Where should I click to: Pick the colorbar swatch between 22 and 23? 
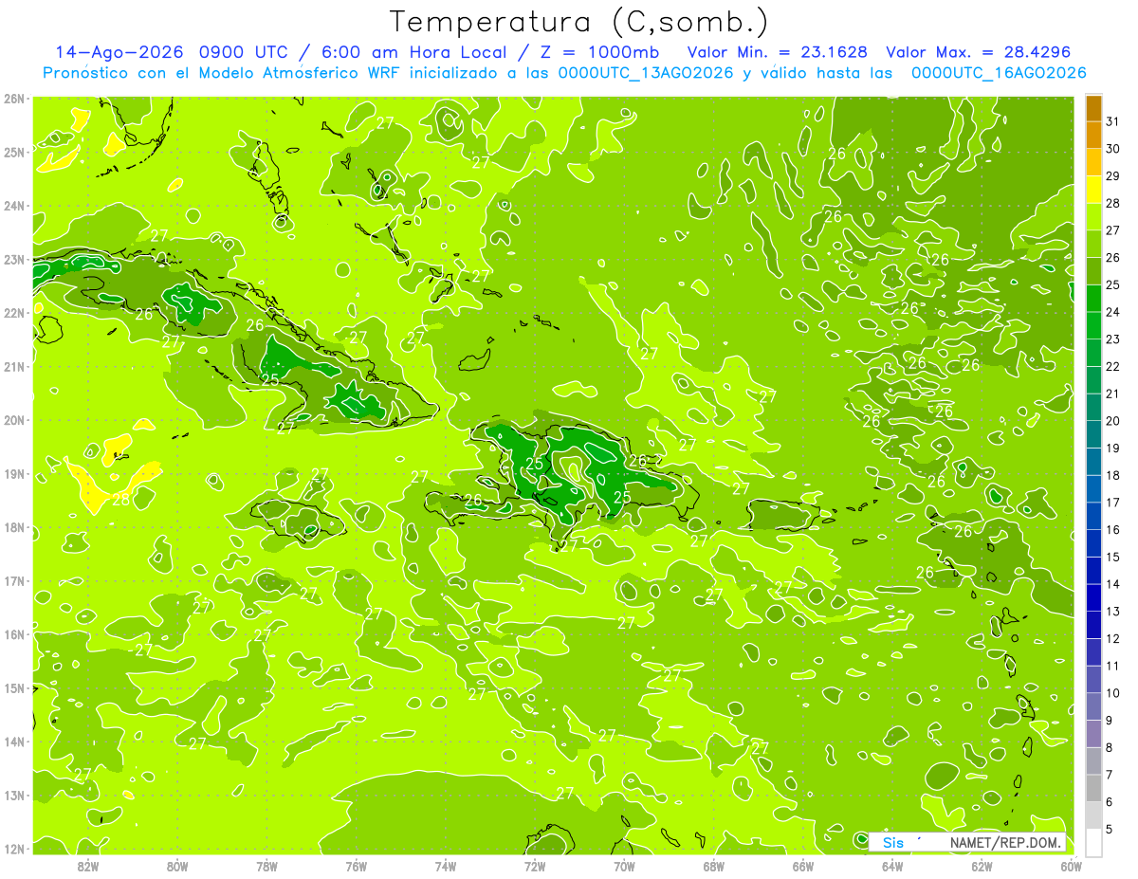[x=1093, y=353]
